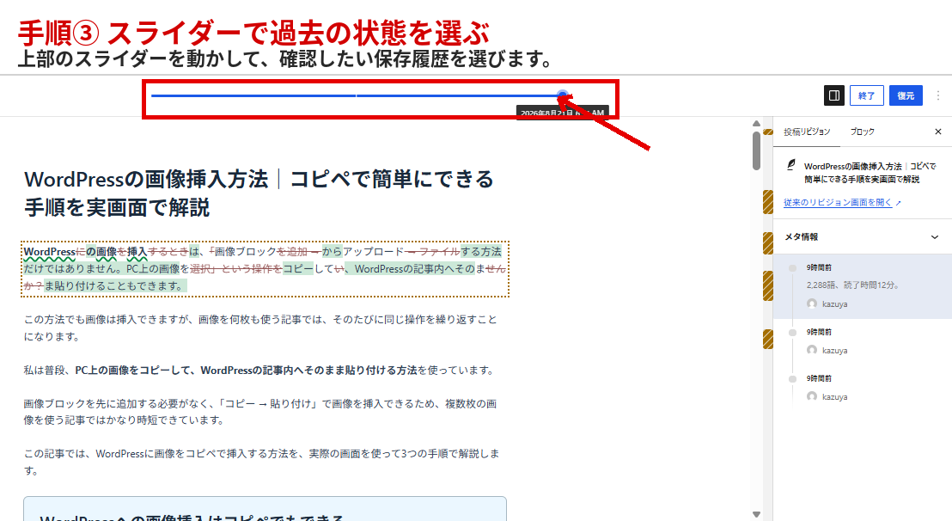Screen dimensions: 952x521
Task: Select the second 9時間前 revision entry
Action: coord(862,341)
